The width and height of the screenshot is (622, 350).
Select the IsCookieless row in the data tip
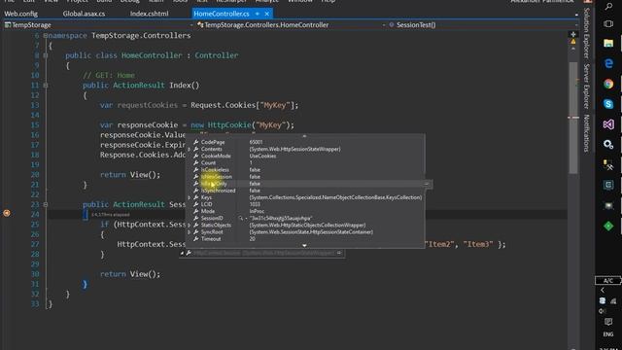305,170
